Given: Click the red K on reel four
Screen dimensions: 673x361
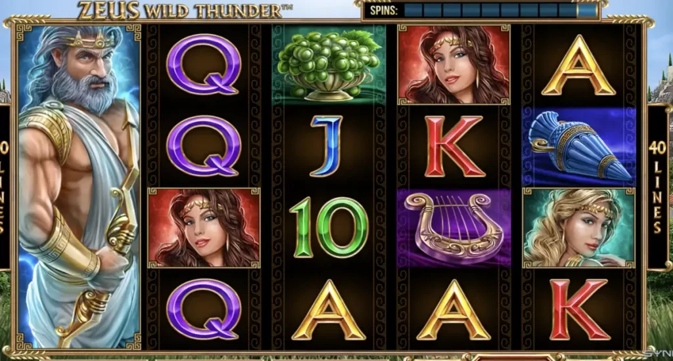Looking at the screenshot, I should pyautogui.click(x=455, y=146).
